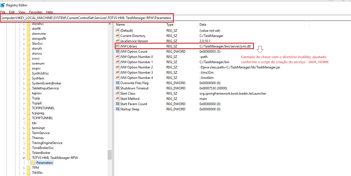Screen dimensions: 351x176
Task: Select the TCPIP6TUNNEL key
Action: tap(43, 108)
